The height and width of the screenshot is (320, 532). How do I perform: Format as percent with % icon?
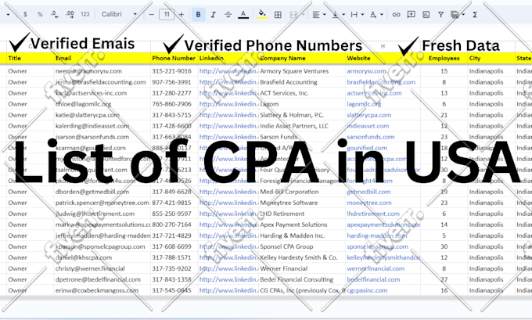(40, 14)
